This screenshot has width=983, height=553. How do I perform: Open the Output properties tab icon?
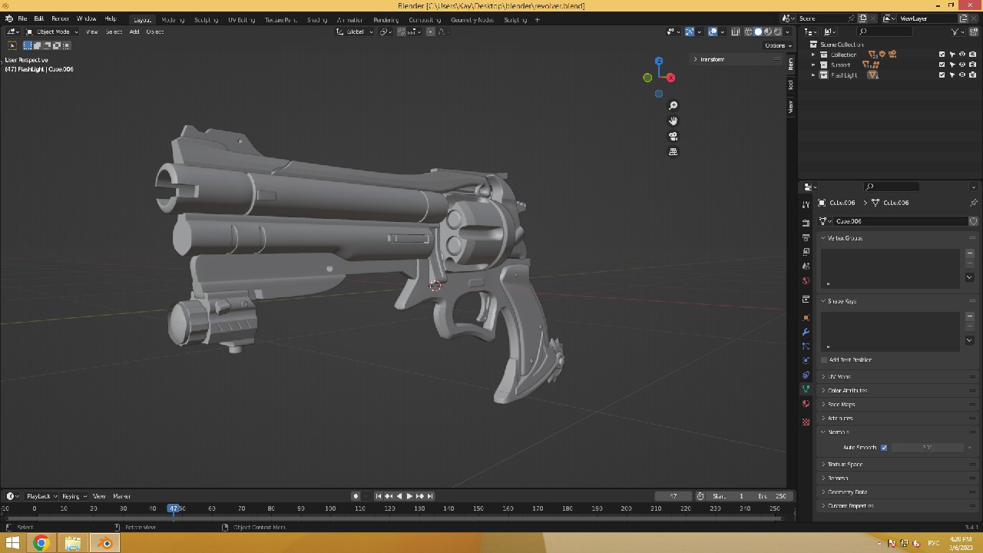tap(806, 237)
